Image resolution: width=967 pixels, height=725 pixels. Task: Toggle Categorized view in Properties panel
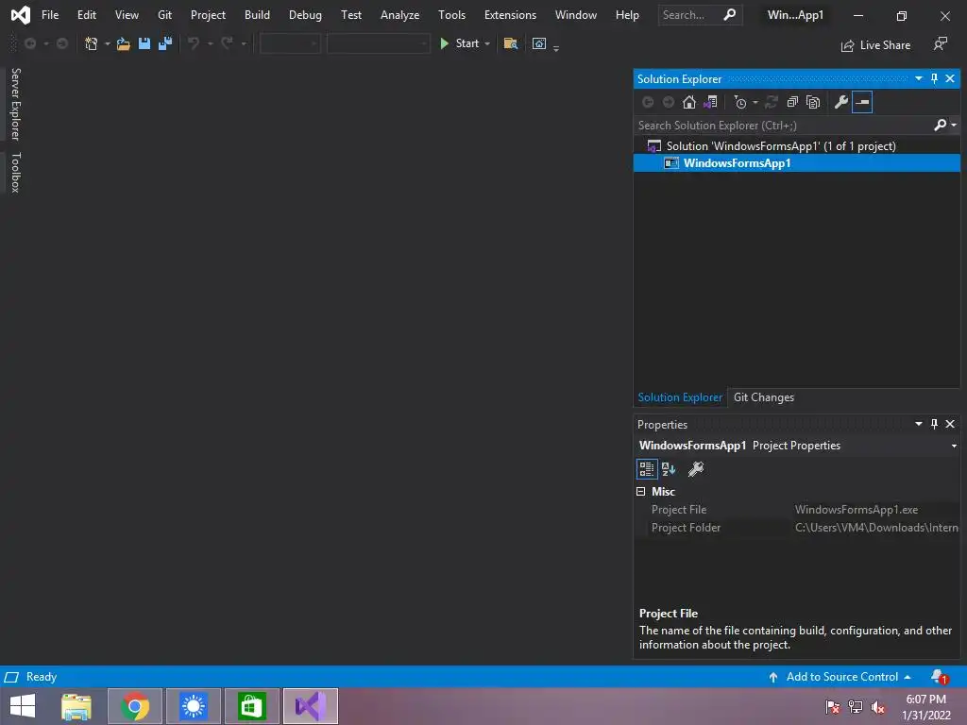click(x=646, y=469)
